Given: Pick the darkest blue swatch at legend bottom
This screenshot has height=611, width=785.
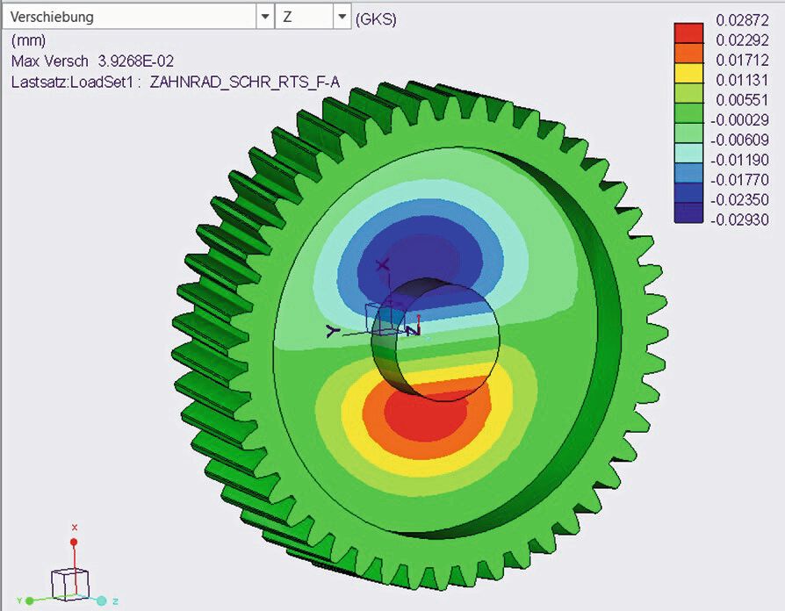Looking at the screenshot, I should (688, 212).
